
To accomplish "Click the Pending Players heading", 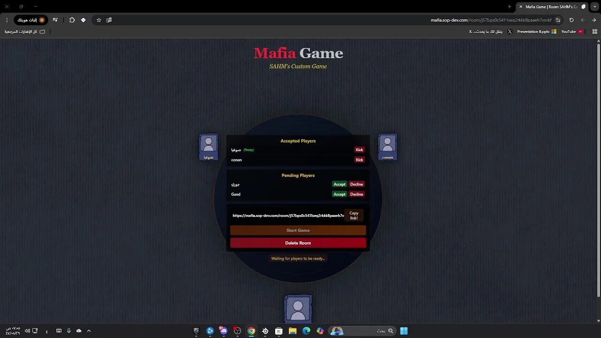I will [x=298, y=176].
